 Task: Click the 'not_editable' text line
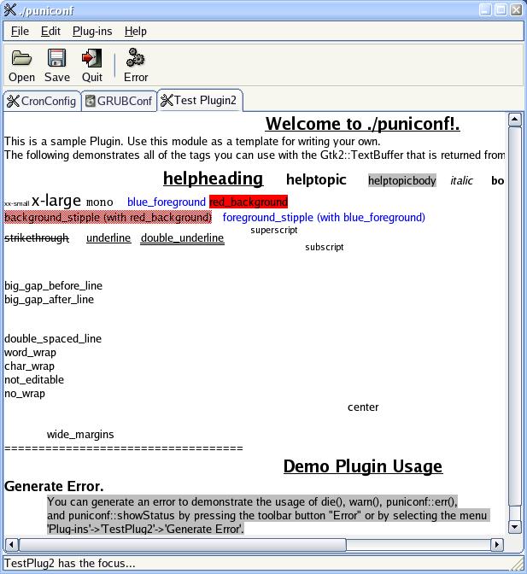click(34, 379)
